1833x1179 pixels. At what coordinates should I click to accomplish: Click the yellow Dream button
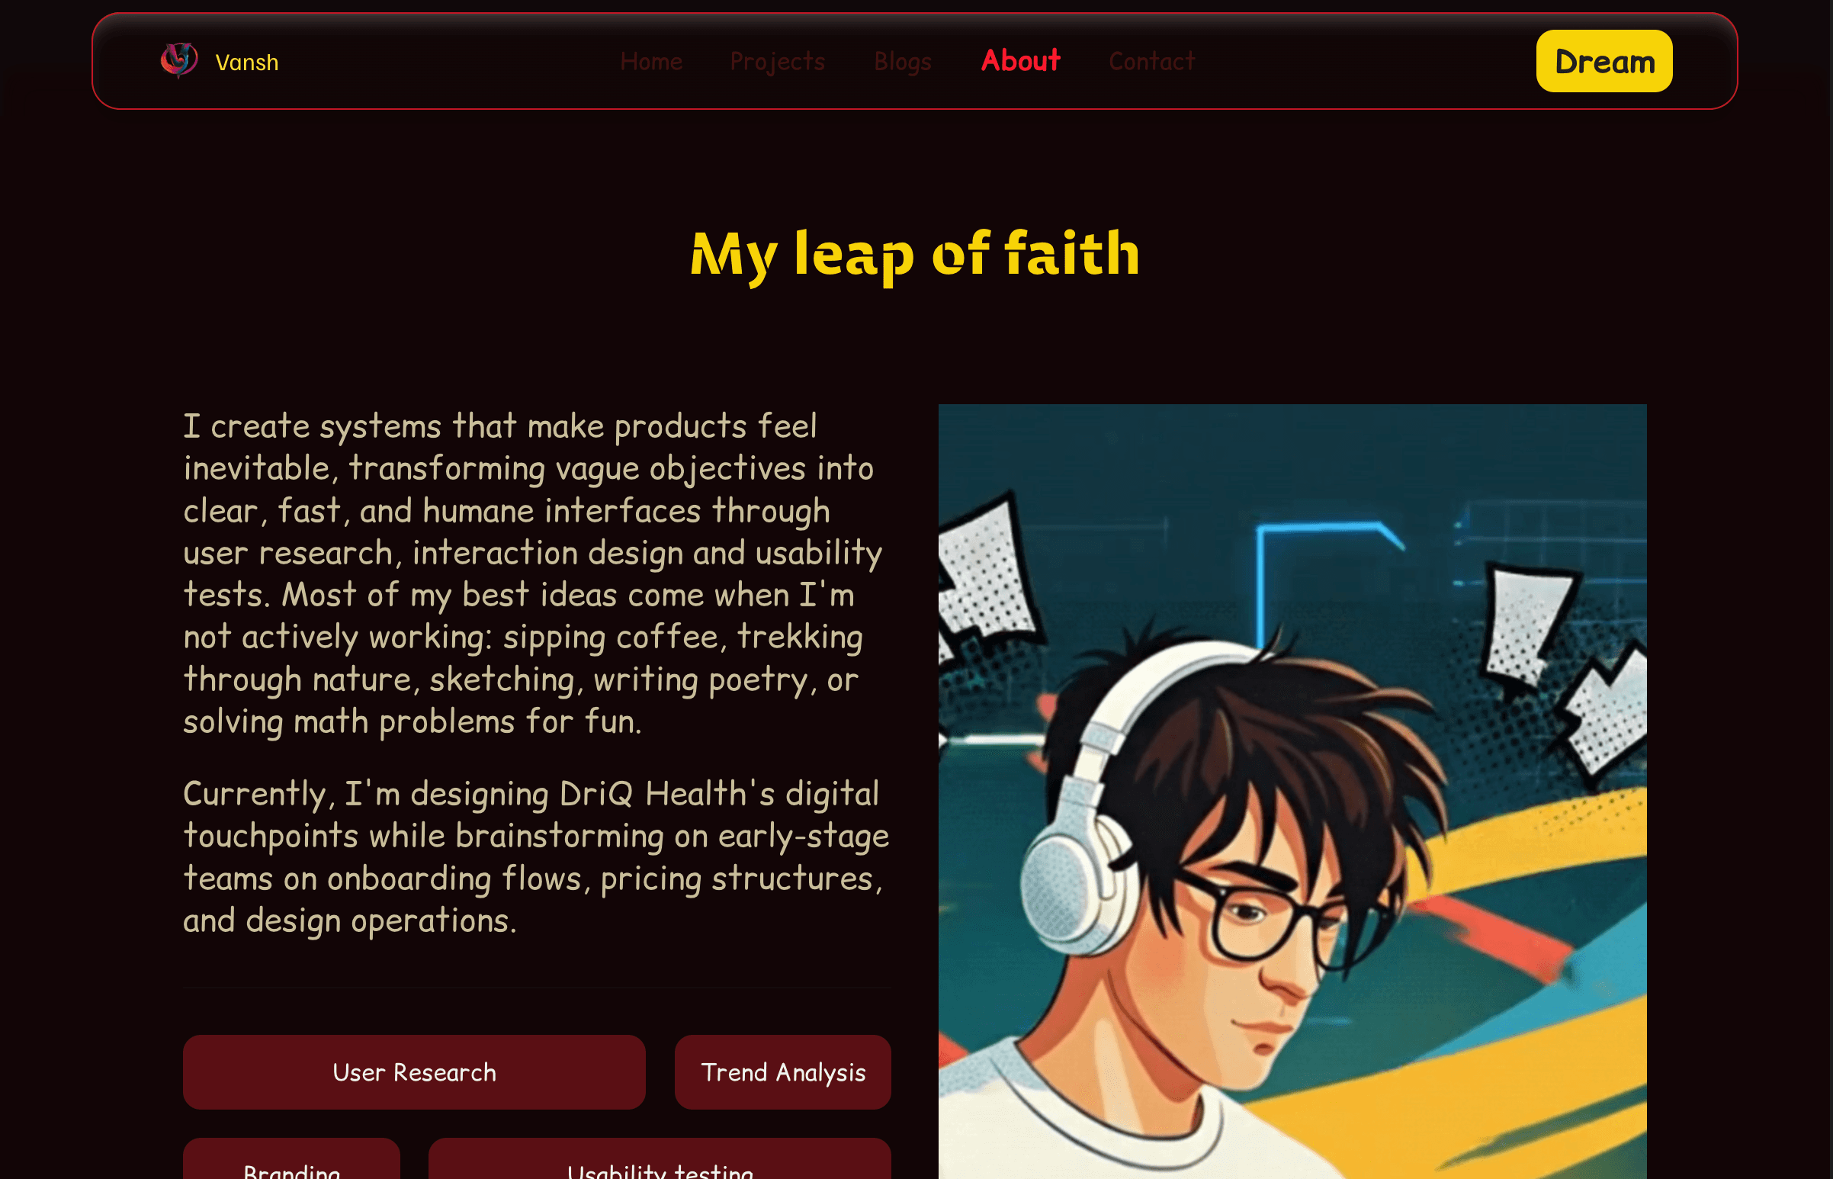click(x=1603, y=61)
